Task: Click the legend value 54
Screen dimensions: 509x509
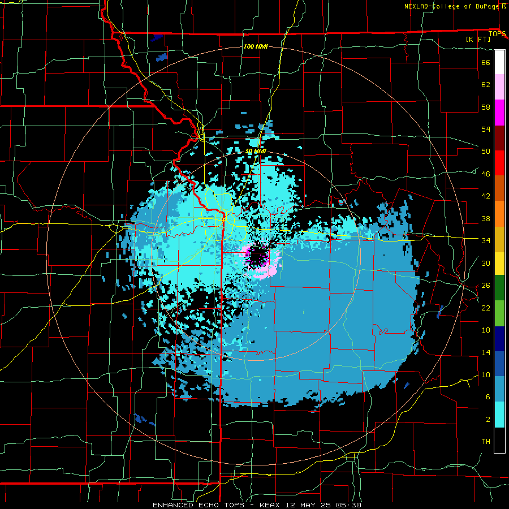Action: pyautogui.click(x=486, y=129)
